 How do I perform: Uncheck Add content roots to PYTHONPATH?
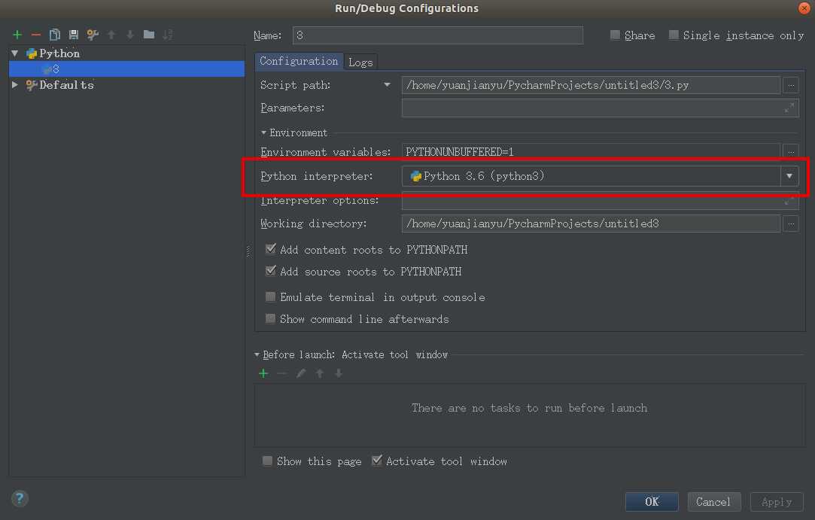[x=271, y=250]
